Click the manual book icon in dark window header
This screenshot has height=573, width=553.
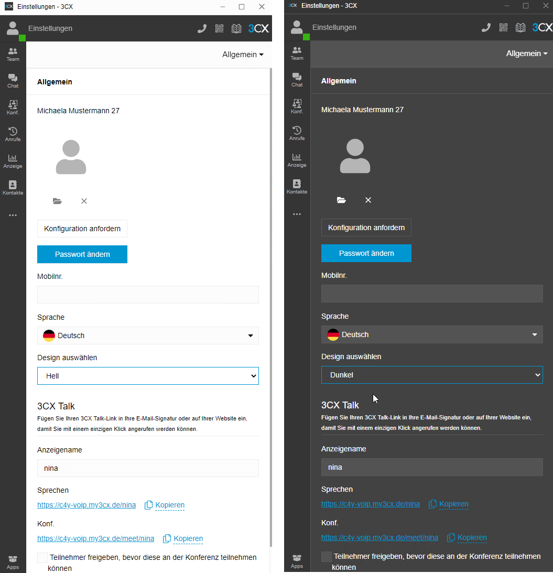(x=521, y=27)
